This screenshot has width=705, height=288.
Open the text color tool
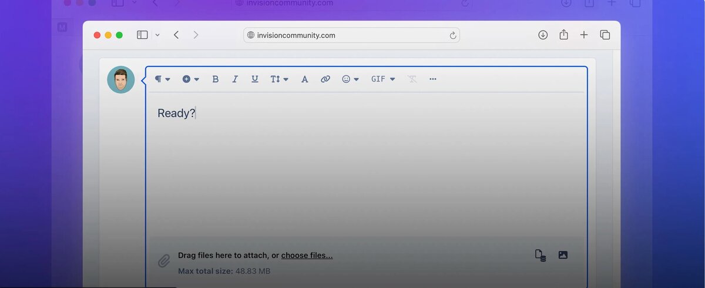click(304, 79)
